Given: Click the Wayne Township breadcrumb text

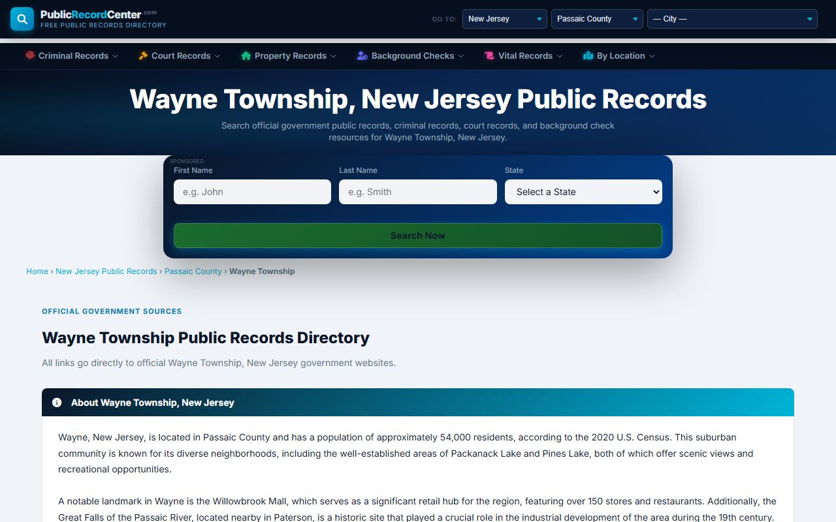Looking at the screenshot, I should [262, 271].
